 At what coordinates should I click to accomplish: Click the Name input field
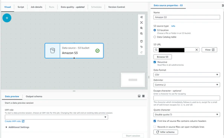[187, 17]
